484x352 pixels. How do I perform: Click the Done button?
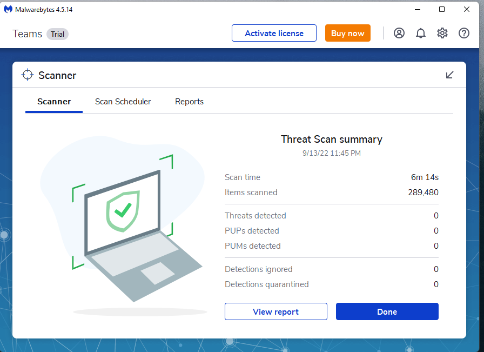387,311
